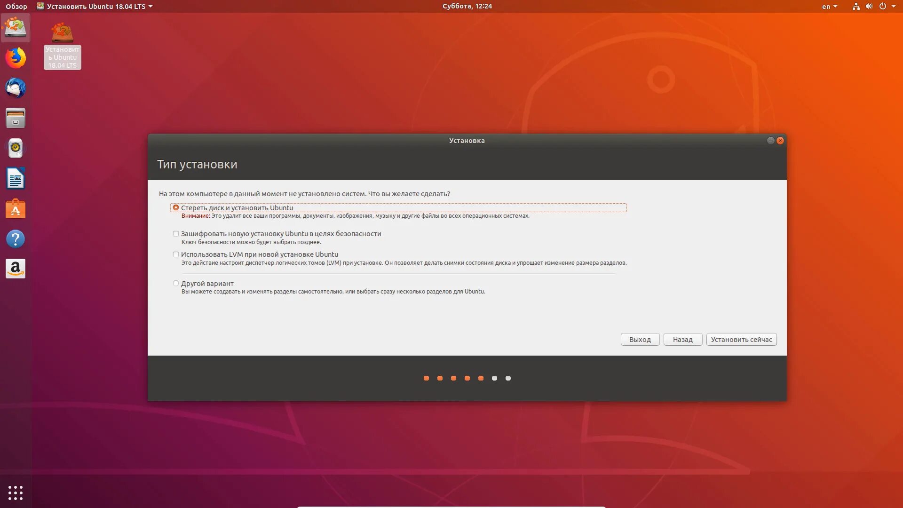
Task: Open Ubuntu Software from the dock
Action: tap(16, 208)
